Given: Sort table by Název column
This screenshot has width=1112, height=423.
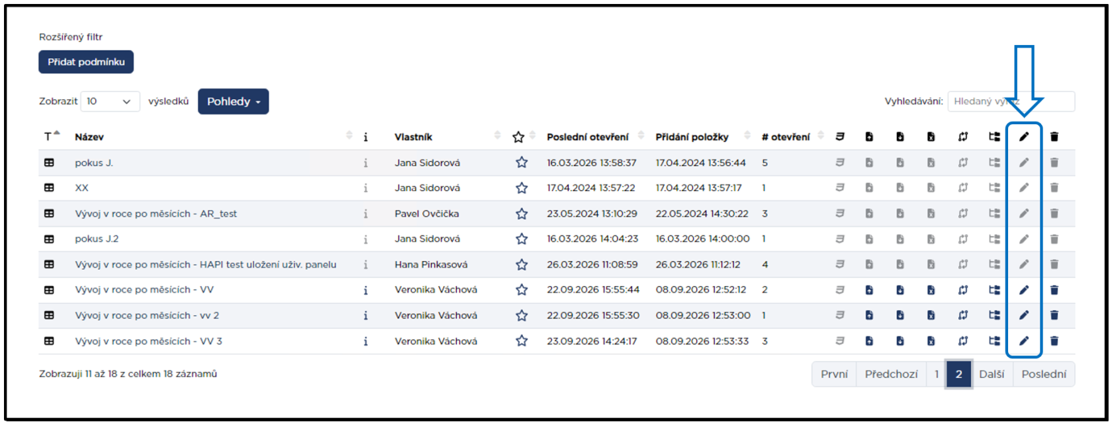Looking at the screenshot, I should pyautogui.click(x=89, y=137).
